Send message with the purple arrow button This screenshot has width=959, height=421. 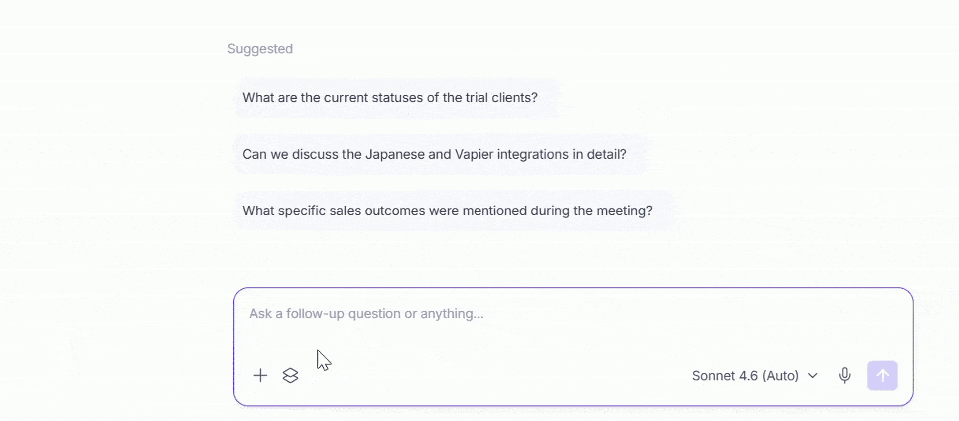coord(882,375)
